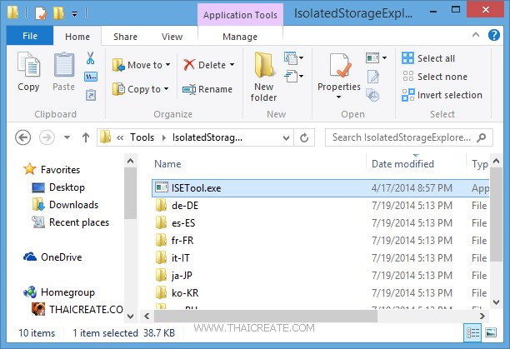Open Help with the question mark icon
Screen dimensions: 510x349
494,35
